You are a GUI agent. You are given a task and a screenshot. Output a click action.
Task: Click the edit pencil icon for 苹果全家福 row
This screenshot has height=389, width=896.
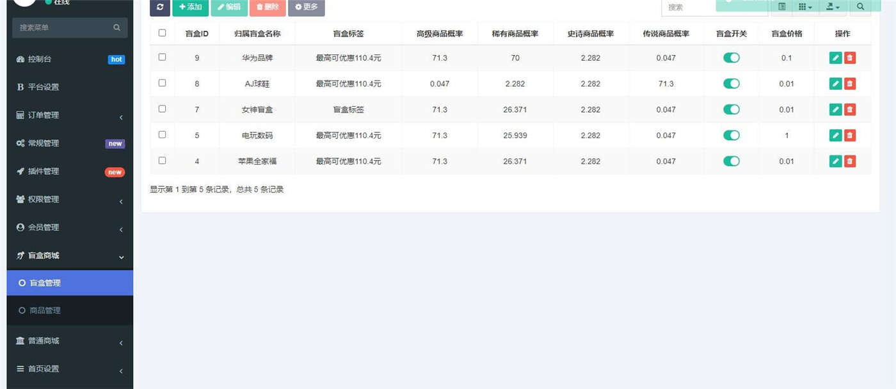[835, 161]
